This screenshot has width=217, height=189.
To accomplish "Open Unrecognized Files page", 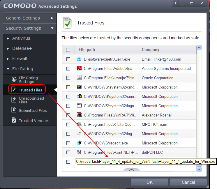I will pos(30,100).
